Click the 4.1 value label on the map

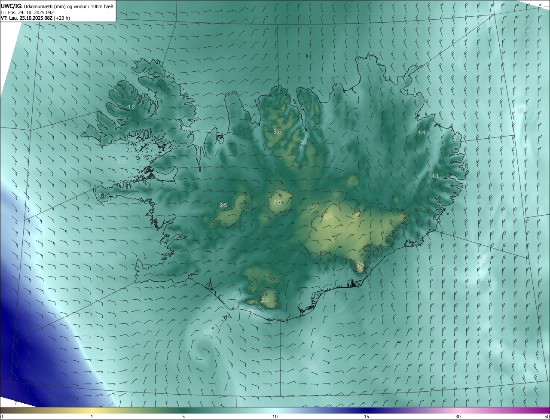[x=435, y=176]
